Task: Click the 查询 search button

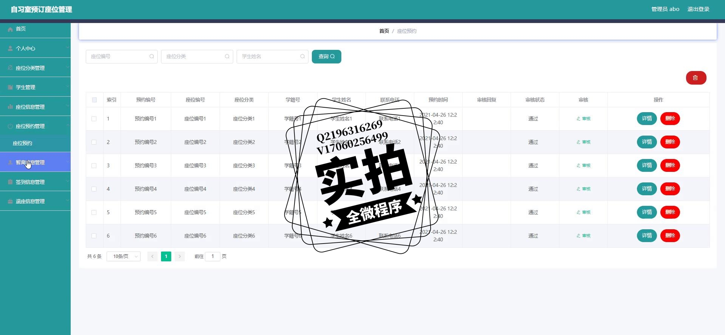Action: (x=327, y=57)
